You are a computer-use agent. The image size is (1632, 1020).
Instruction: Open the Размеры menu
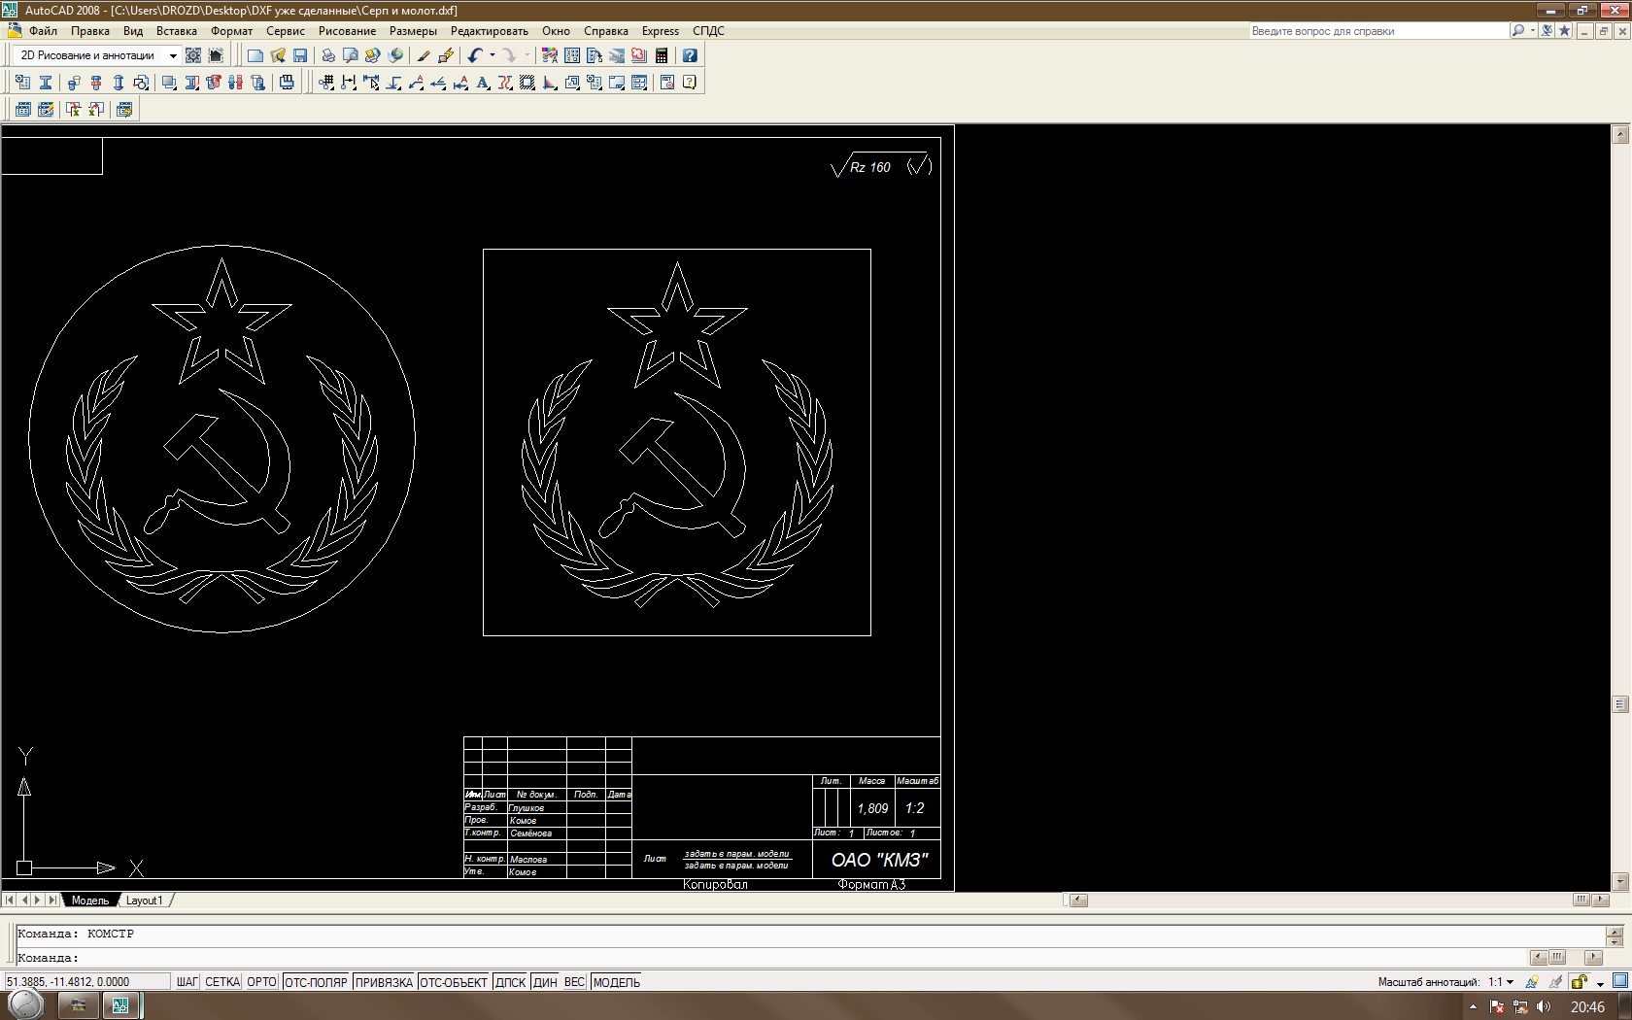pyautogui.click(x=413, y=31)
